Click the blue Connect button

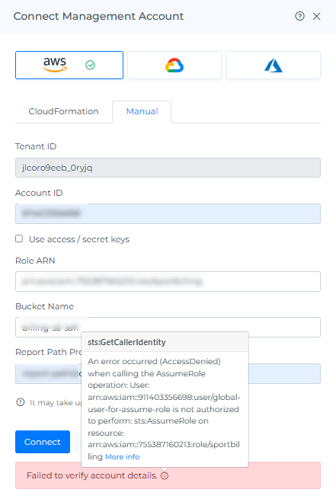pyautogui.click(x=43, y=442)
